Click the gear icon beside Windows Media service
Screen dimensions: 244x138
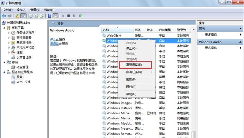tap(104, 118)
